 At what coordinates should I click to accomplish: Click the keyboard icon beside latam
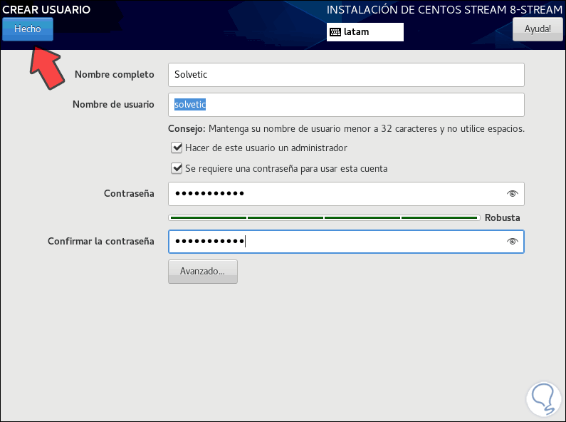[x=335, y=32]
